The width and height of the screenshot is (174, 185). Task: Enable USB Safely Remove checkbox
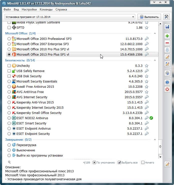point(9,71)
